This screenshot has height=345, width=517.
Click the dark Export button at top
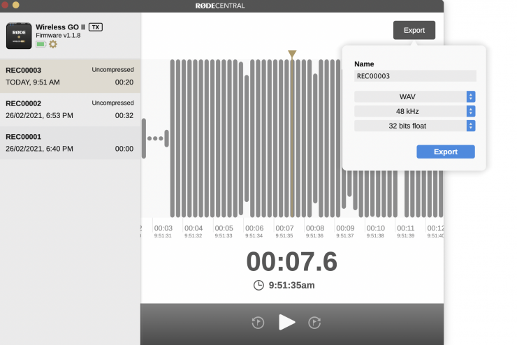[414, 30]
